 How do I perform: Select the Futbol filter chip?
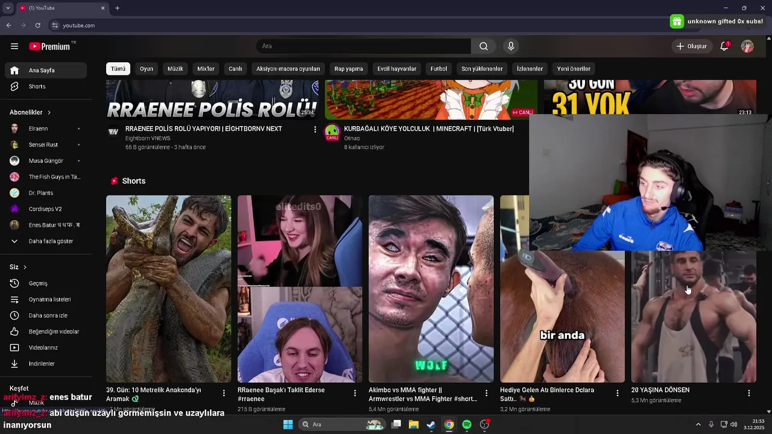[438, 69]
